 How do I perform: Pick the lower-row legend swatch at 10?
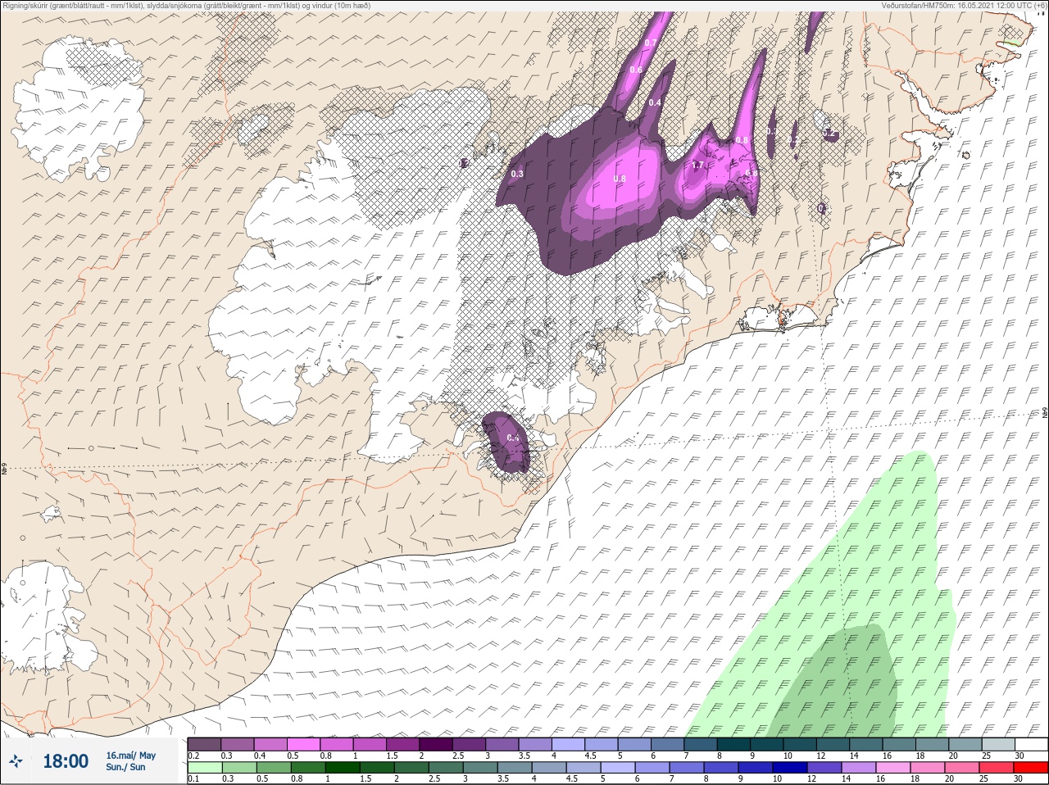(790, 768)
